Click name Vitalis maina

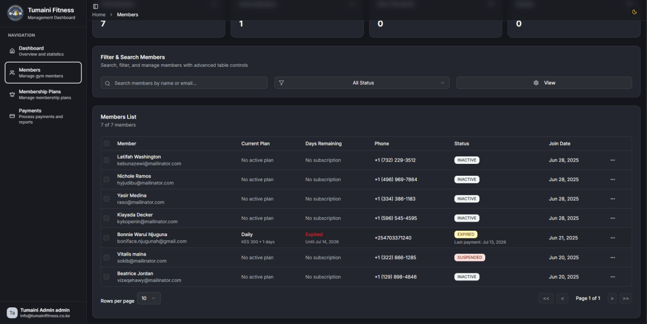point(132,254)
